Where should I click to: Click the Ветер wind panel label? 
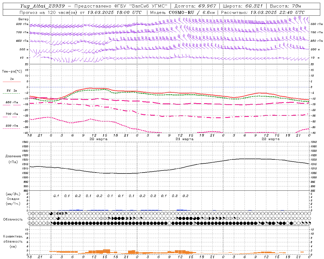pyautogui.click(x=24, y=19)
